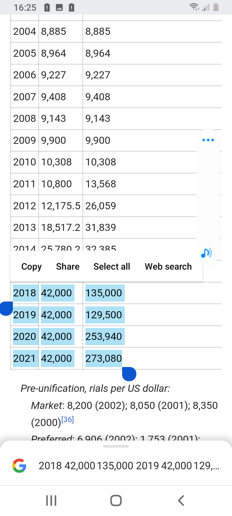This screenshot has width=232, height=516.
Task: Tap Web search in selection popup
Action: click(168, 267)
